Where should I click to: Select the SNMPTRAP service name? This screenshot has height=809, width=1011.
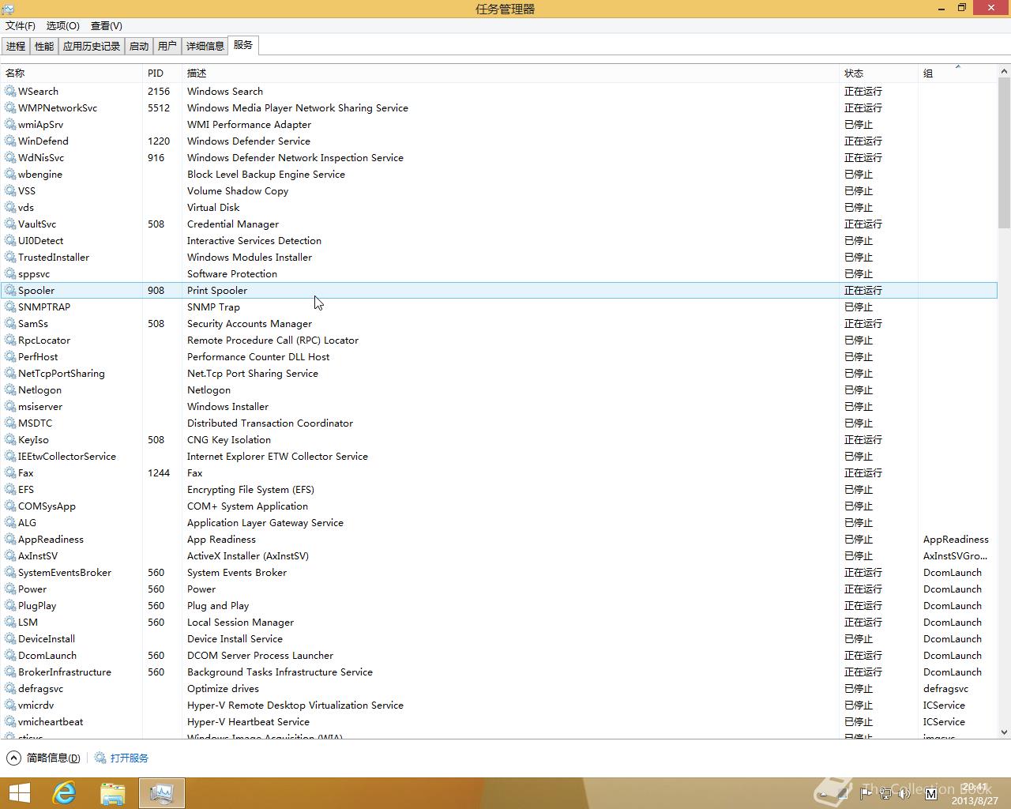44,307
